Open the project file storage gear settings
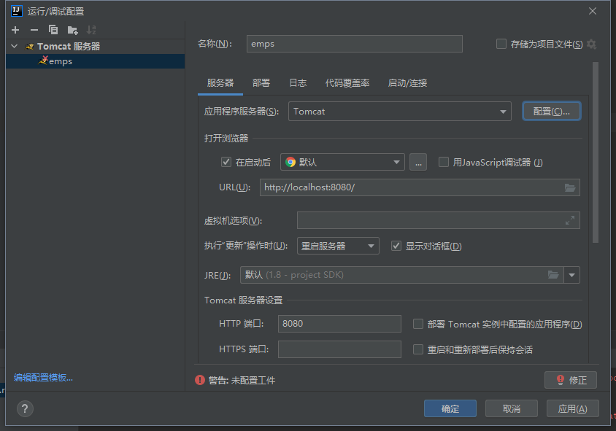 (591, 44)
